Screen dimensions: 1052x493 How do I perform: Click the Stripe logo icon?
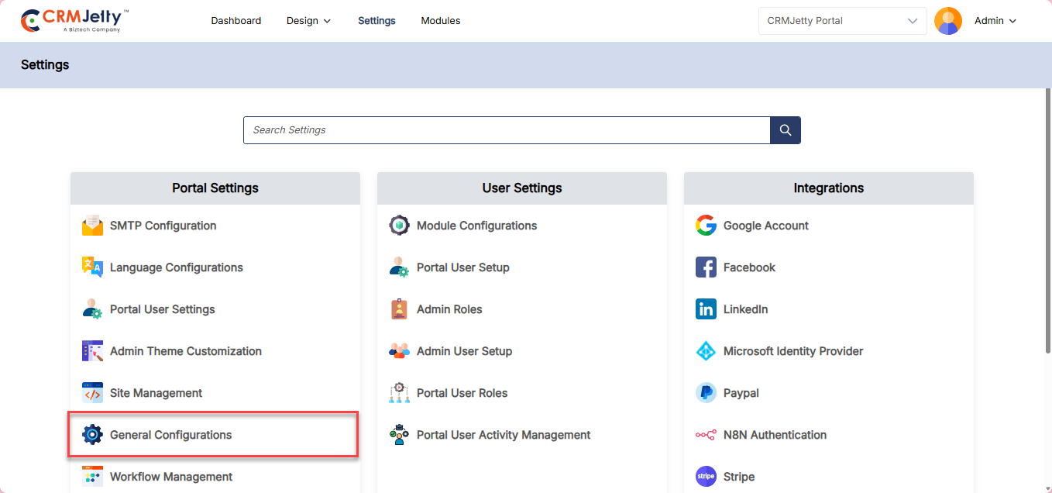tap(706, 477)
